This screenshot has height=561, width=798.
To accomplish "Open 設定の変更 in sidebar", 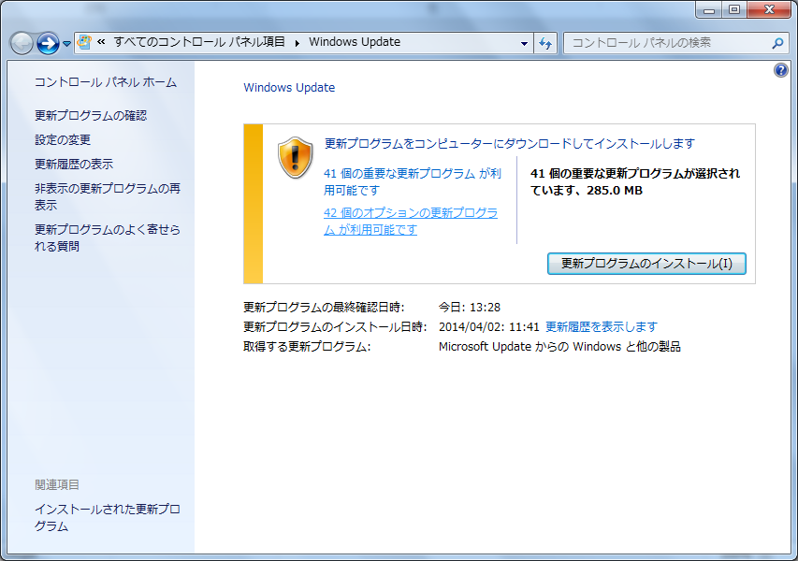I will [63, 140].
